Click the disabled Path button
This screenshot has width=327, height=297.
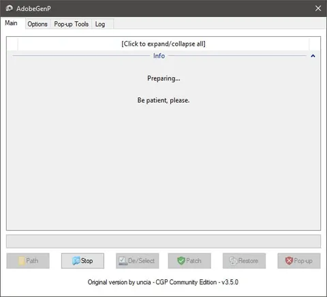[x=28, y=261]
